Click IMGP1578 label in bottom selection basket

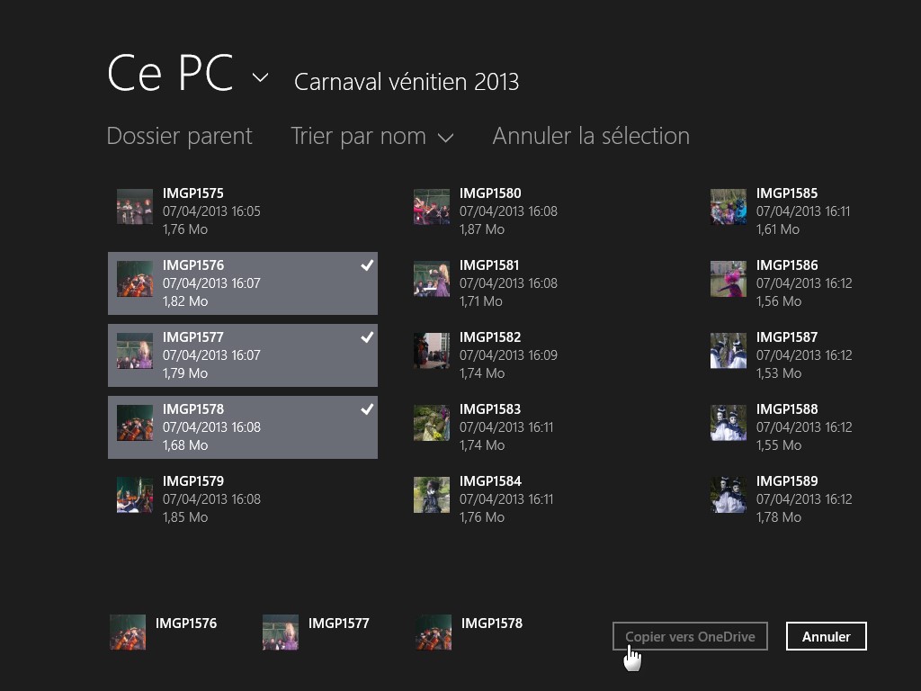pyautogui.click(x=492, y=624)
